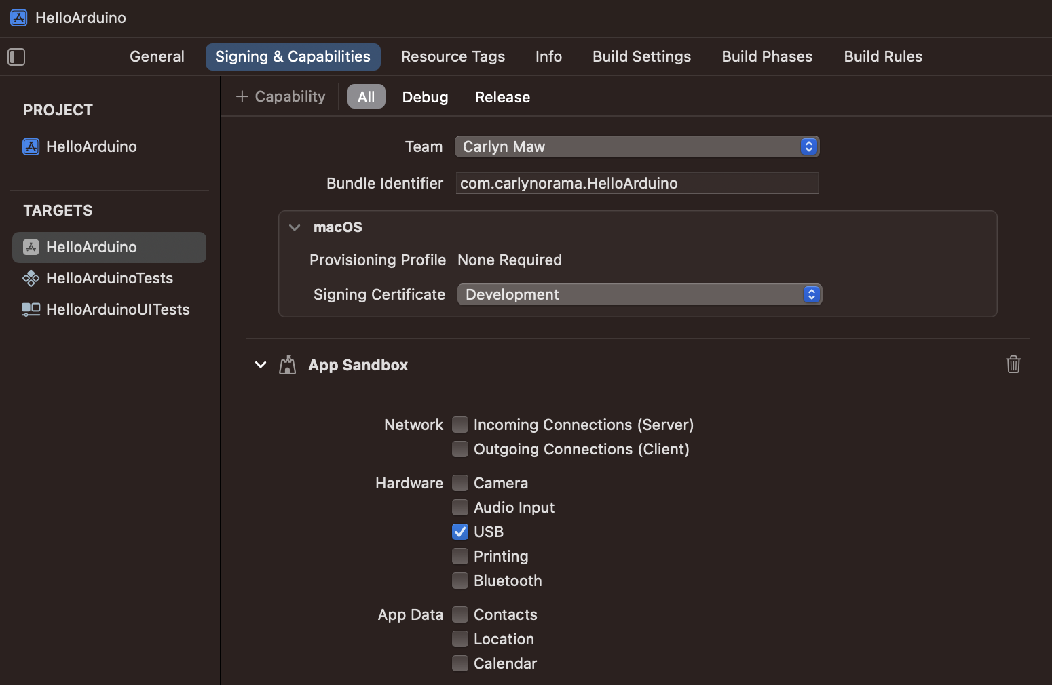Check the Calendar app data checkbox
1052x685 pixels.
[x=460, y=663]
